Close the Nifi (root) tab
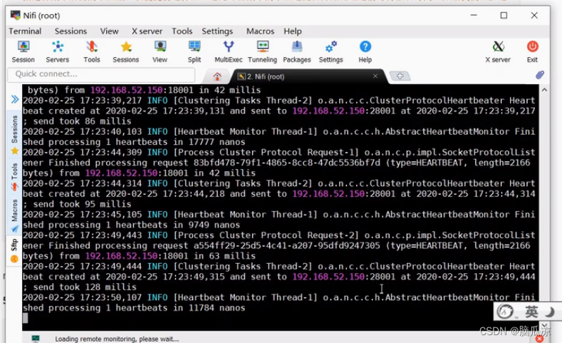562x343 pixels. [x=375, y=76]
